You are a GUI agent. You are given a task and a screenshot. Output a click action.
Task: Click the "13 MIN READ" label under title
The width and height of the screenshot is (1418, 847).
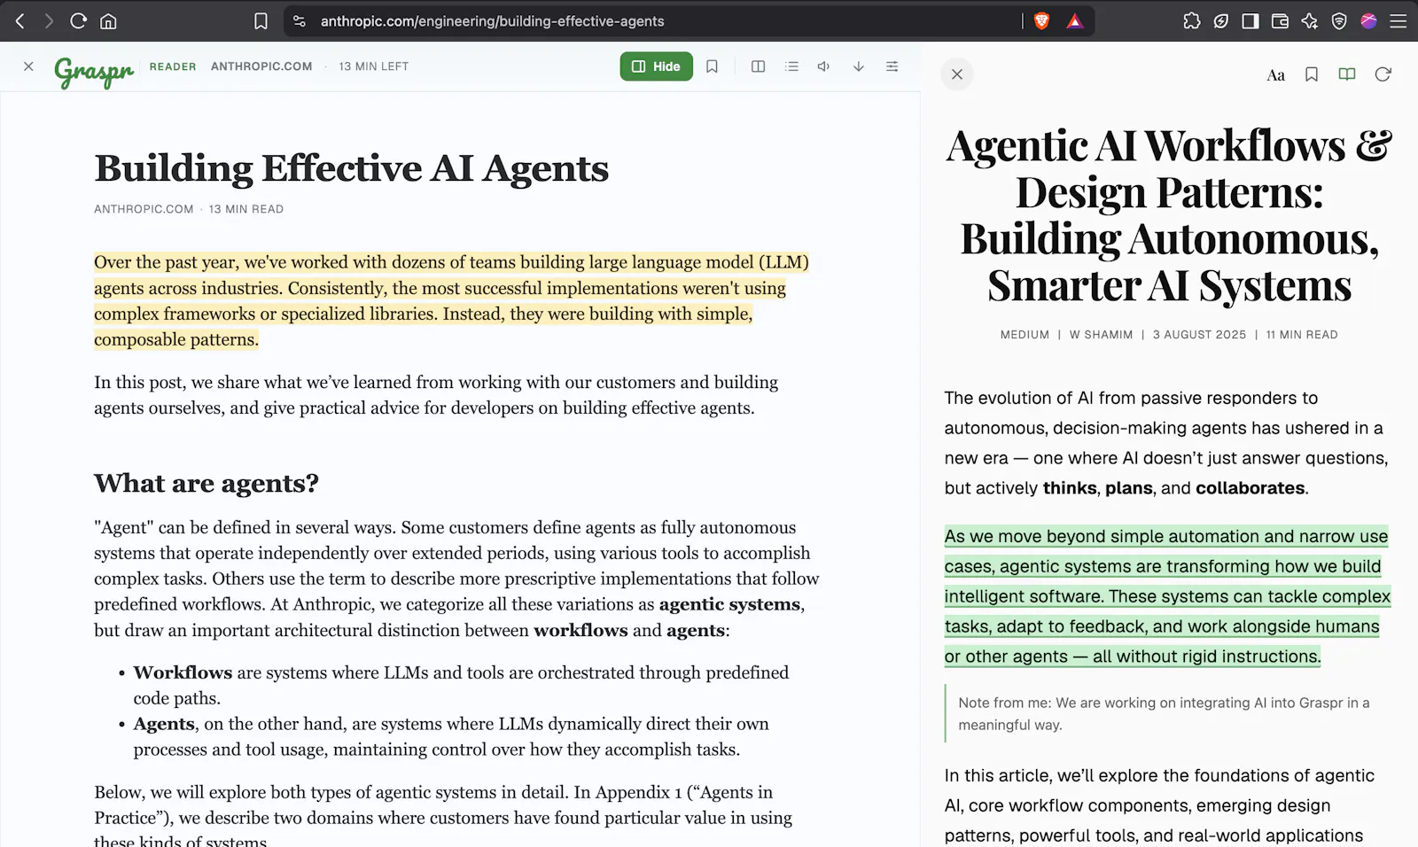[246, 209]
